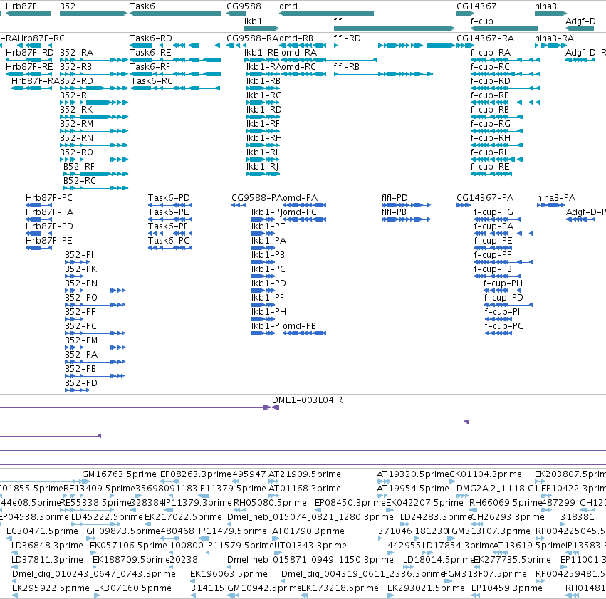Click the f-cup gene label
Viewport: 606px width, 599px height.
481,21
